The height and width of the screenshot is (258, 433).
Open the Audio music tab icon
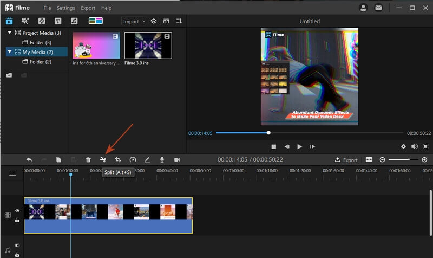74,21
